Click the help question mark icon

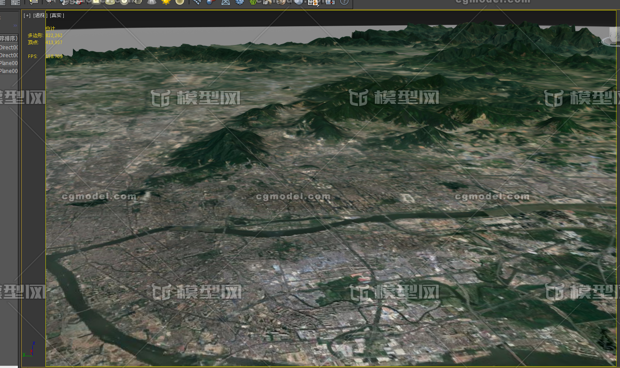[344, 2]
